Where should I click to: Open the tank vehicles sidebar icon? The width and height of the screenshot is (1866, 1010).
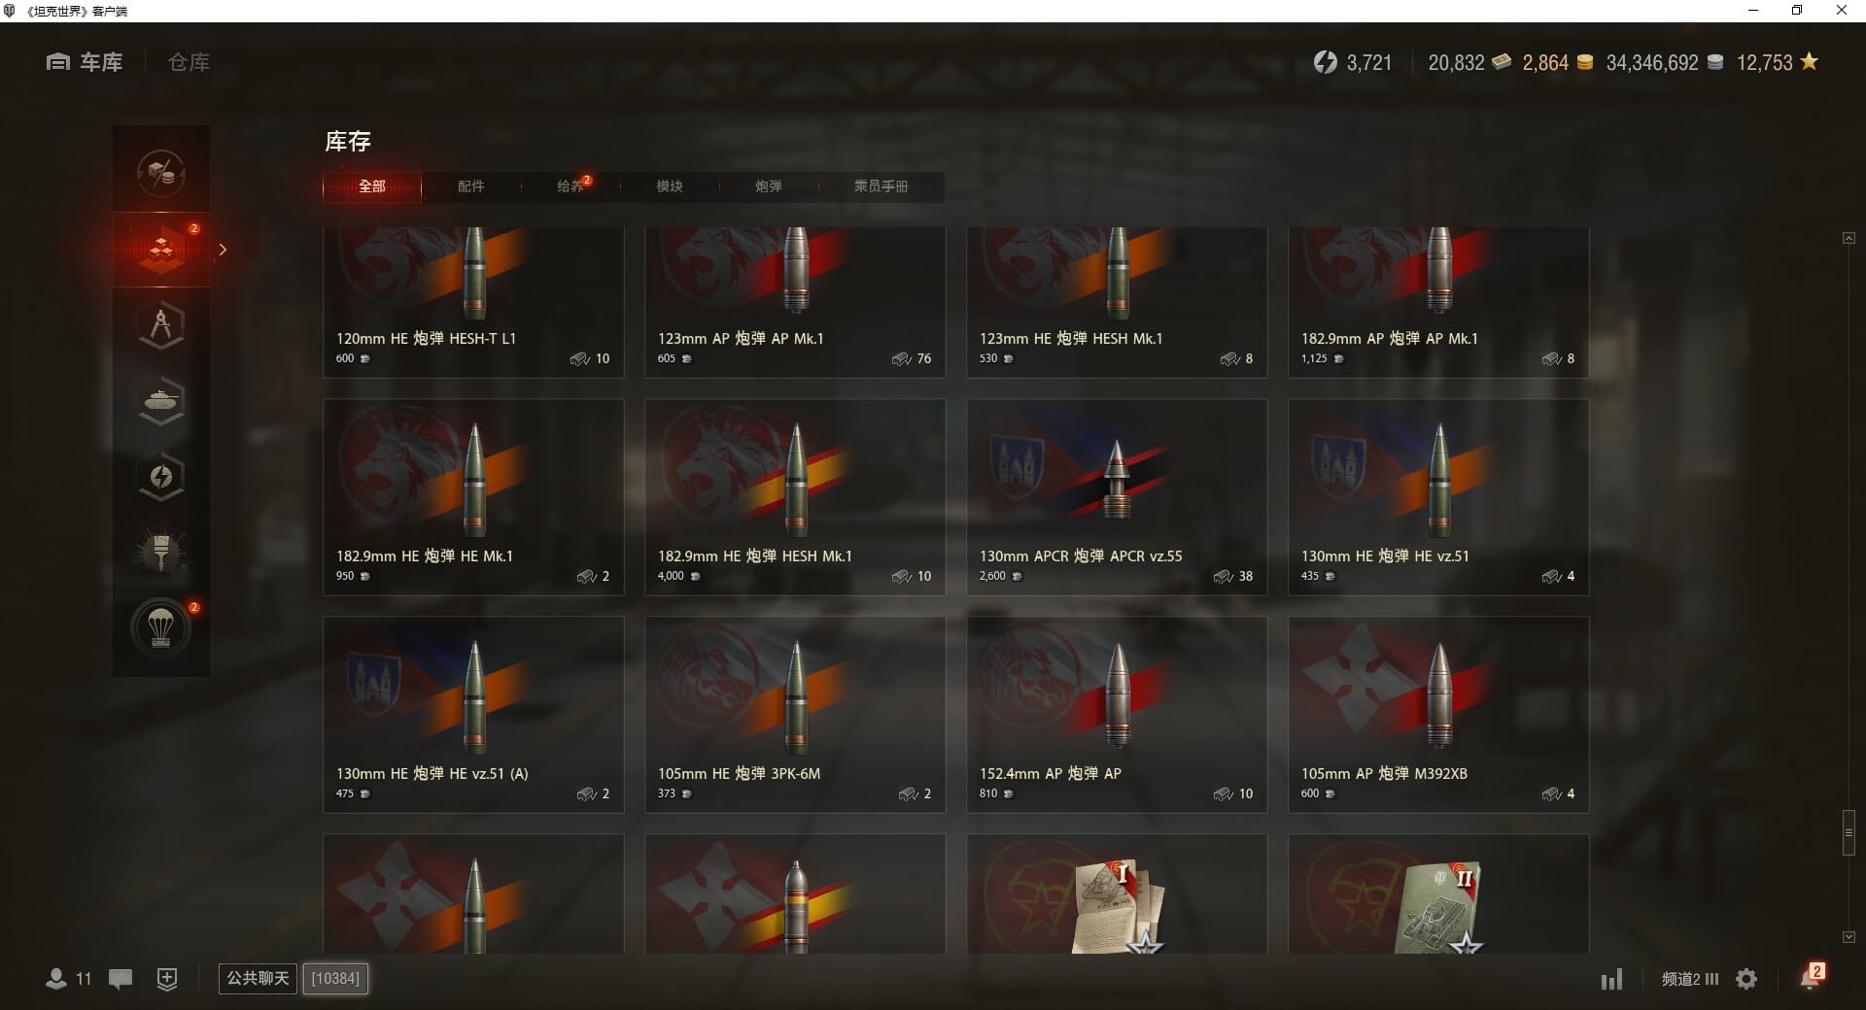point(161,401)
